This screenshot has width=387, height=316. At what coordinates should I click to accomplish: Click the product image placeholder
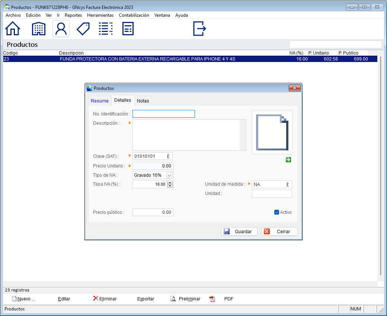272,132
